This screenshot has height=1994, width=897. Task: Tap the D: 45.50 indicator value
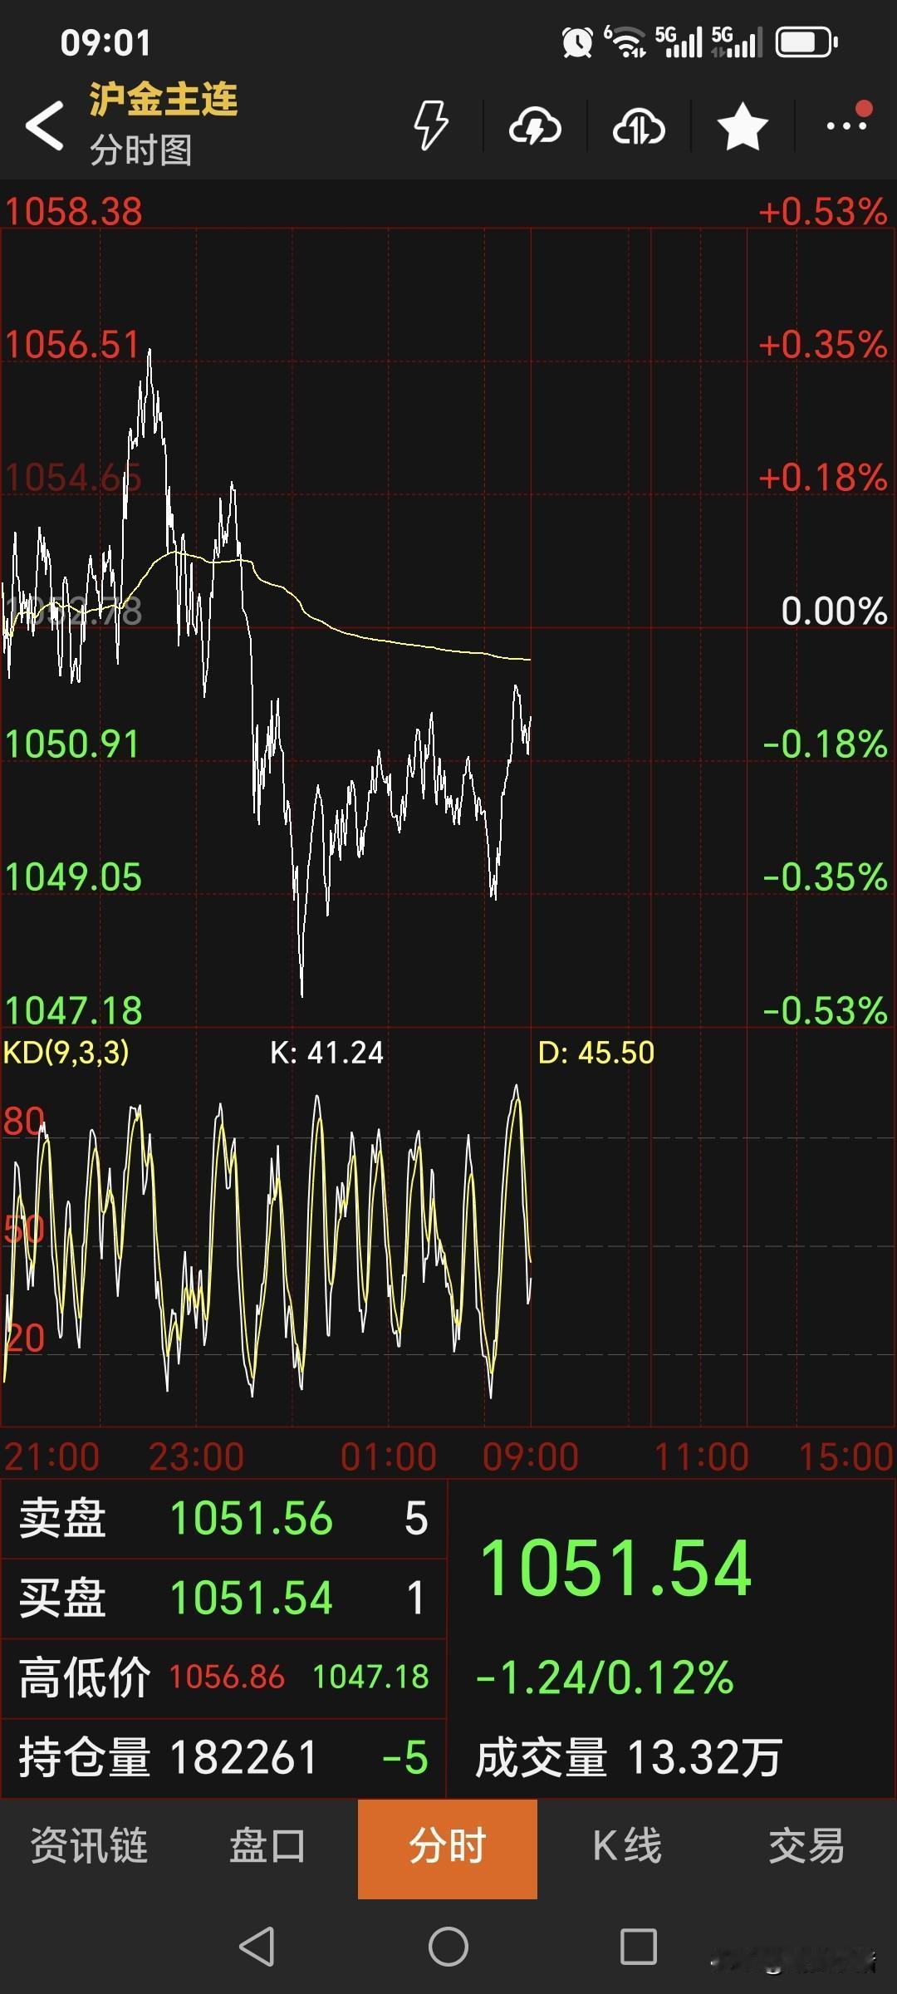click(596, 1053)
